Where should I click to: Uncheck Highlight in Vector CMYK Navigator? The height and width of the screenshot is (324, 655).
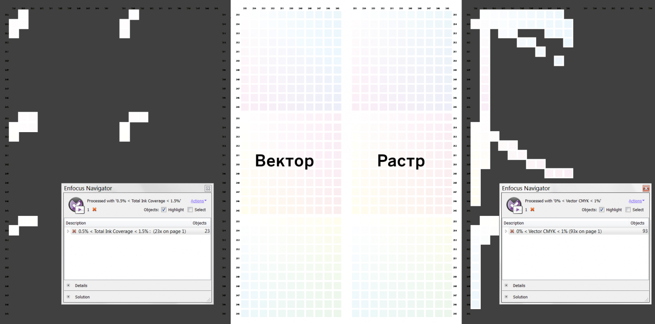point(602,210)
